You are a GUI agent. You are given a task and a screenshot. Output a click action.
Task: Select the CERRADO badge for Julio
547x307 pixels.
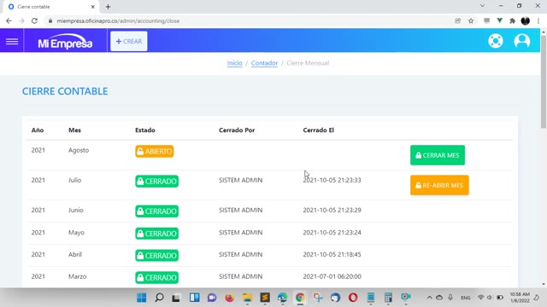[157, 182]
